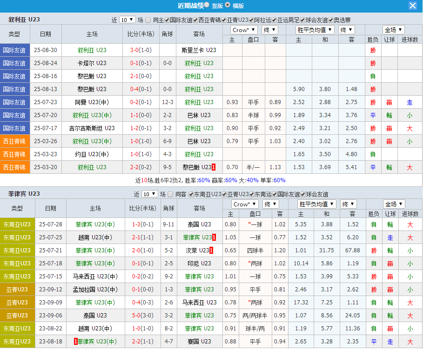This screenshot has width=423, height=349.
Task: Open the 全场 dropdown in Philippines section
Action: [394, 204]
